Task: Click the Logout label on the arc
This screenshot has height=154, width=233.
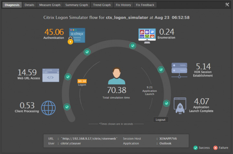Action: [161, 120]
